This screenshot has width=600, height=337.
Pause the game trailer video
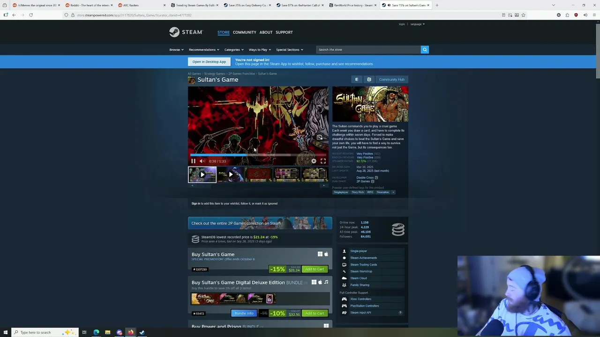[x=193, y=161]
